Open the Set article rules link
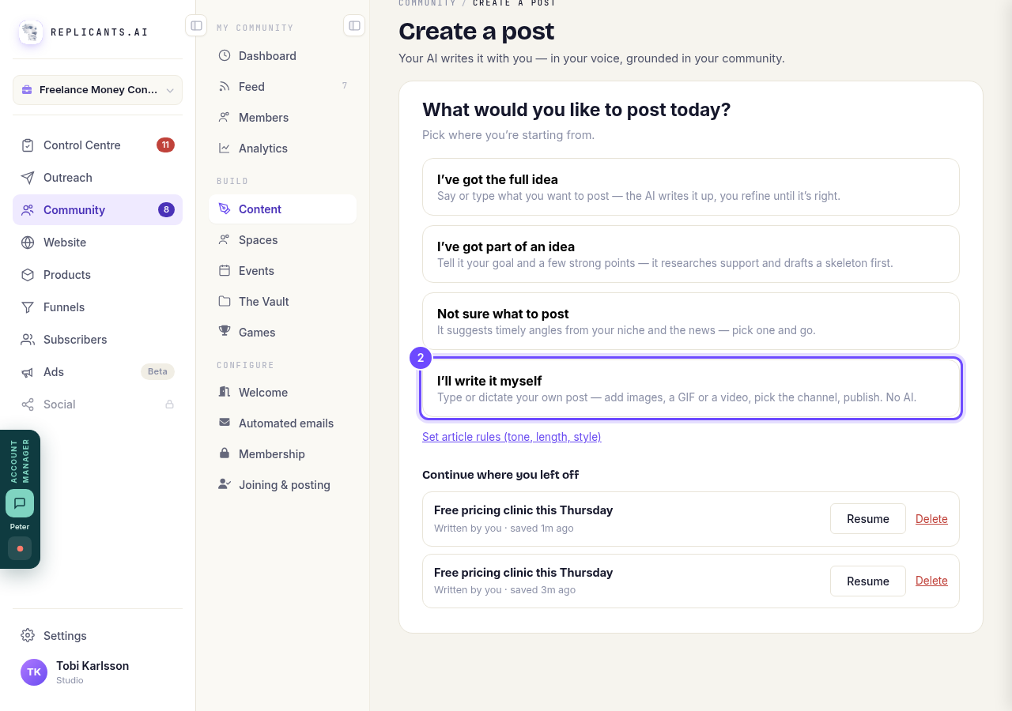1012x711 pixels. (512, 437)
